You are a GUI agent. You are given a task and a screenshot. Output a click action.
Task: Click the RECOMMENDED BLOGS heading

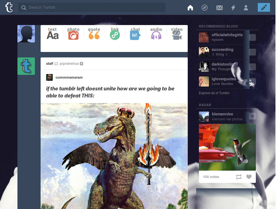click(x=218, y=26)
